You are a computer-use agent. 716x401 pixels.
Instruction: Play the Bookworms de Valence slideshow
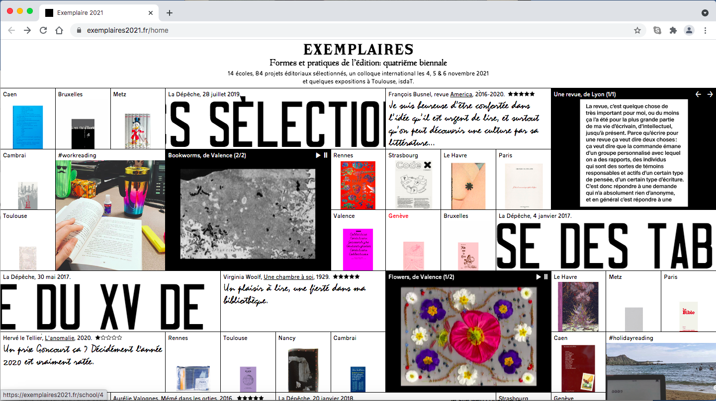(318, 155)
